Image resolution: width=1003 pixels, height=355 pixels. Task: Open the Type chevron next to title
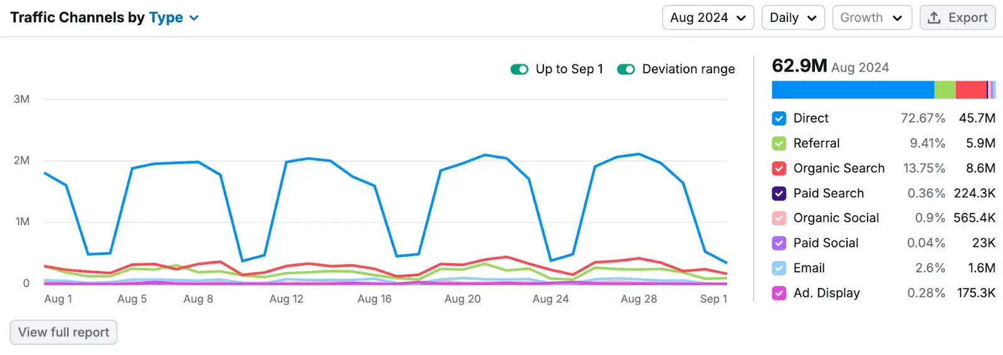pyautogui.click(x=194, y=18)
